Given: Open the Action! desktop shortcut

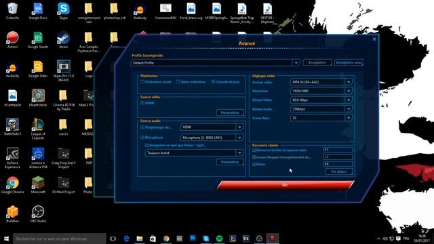Looking at the screenshot, I should 12,40.
